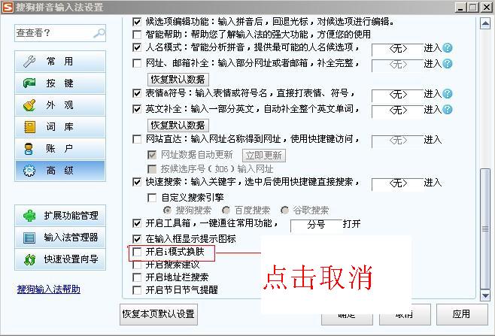
Task: Select 谷歌搜索 radio button
Action: 285,210
